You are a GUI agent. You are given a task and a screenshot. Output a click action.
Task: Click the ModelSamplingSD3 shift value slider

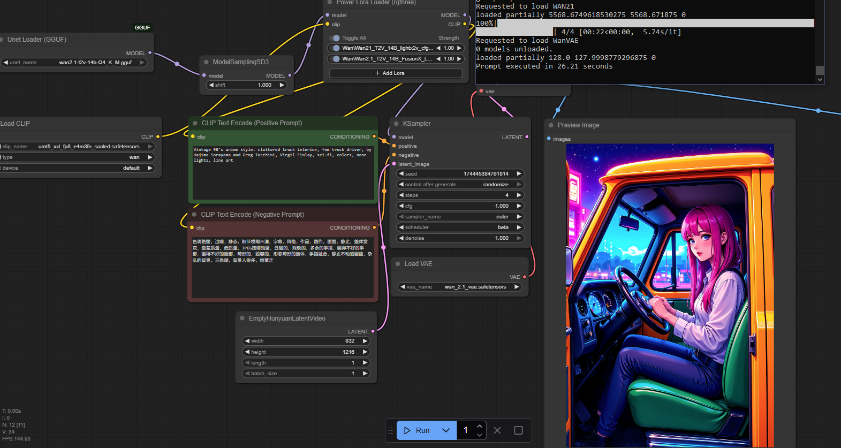click(x=247, y=85)
